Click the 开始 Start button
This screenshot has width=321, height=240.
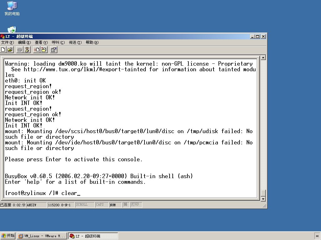click(x=8, y=236)
